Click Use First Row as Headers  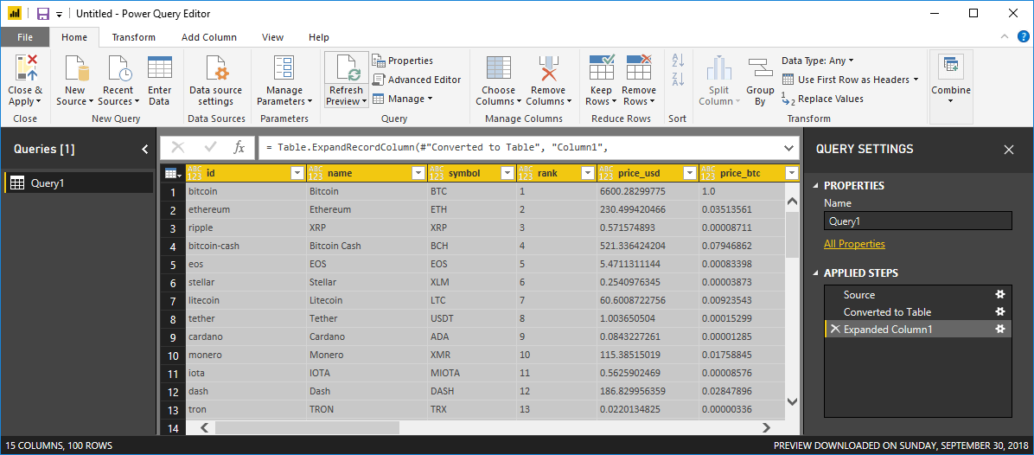[850, 80]
